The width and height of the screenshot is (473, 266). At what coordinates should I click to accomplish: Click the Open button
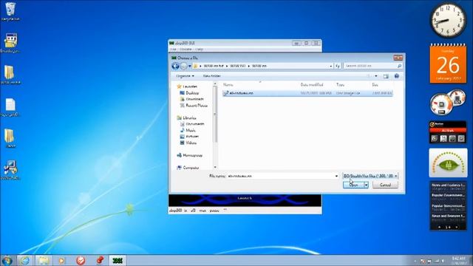point(353,185)
